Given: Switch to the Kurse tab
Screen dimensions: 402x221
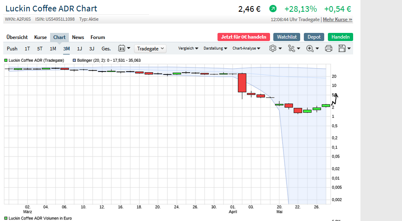Looking at the screenshot, I should (x=40, y=37).
